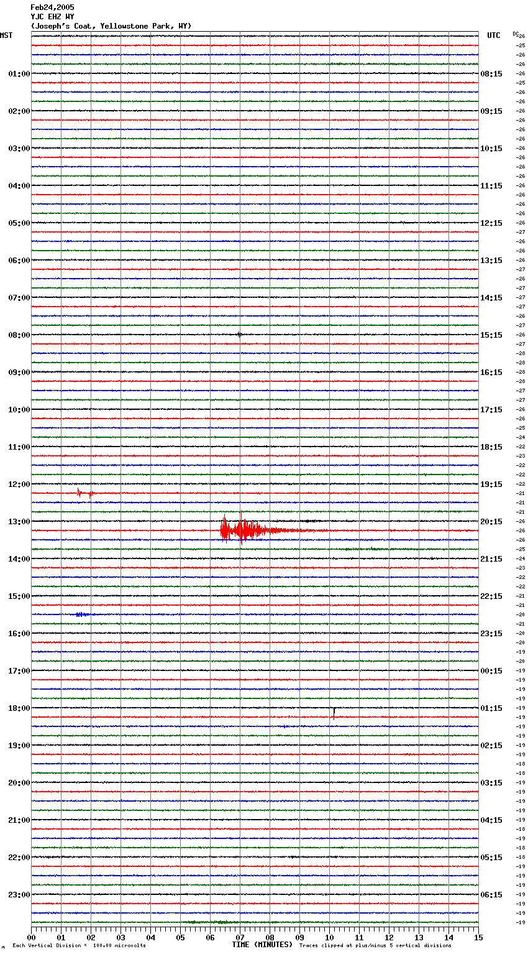
Task: Select the '10:15' UTC time label
Action: pyautogui.click(x=491, y=149)
